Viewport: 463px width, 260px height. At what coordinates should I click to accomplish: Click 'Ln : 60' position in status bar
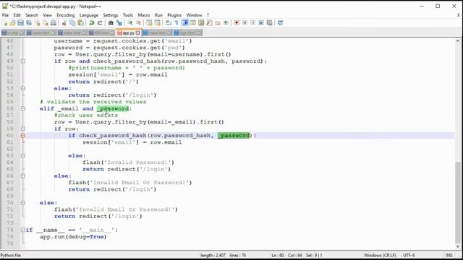pyautogui.click(x=278, y=255)
